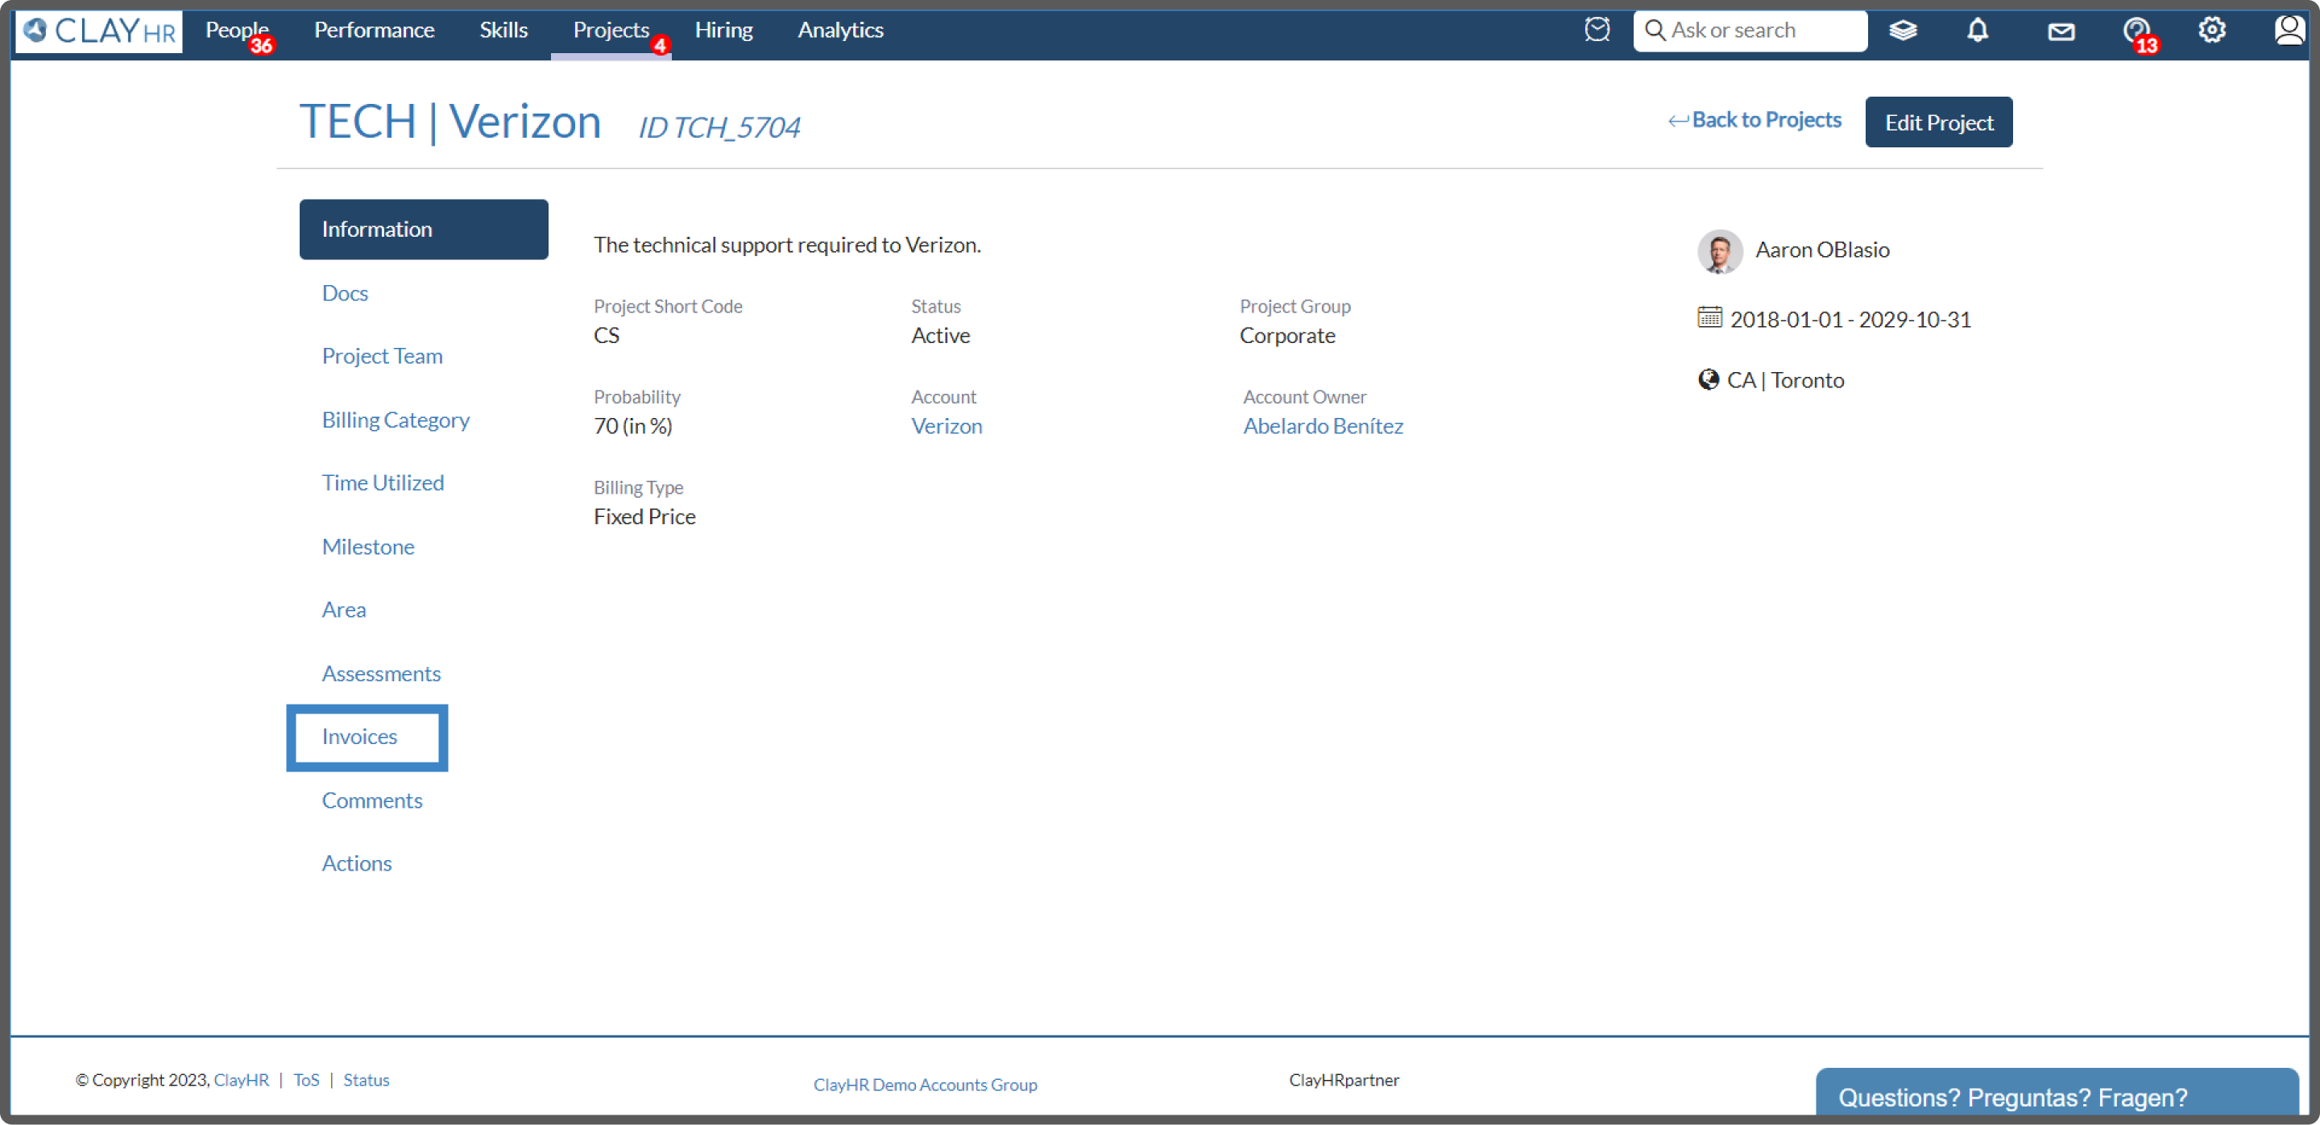Click the TECH | Verizon title
This screenshot has width=2320, height=1125.
coord(450,122)
